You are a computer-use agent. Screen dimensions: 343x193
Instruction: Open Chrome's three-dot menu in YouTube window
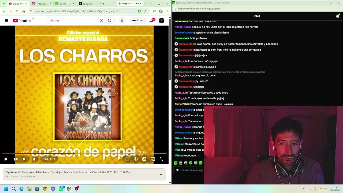point(167,11)
